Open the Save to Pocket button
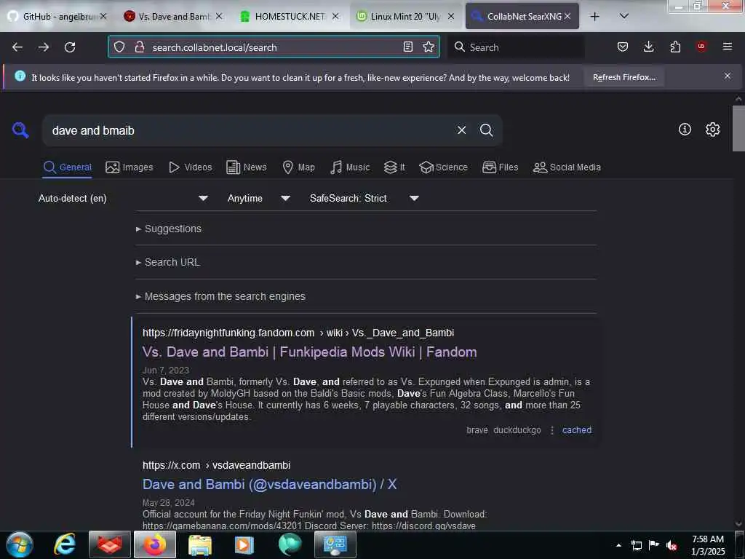The height and width of the screenshot is (559, 745). [x=623, y=47]
